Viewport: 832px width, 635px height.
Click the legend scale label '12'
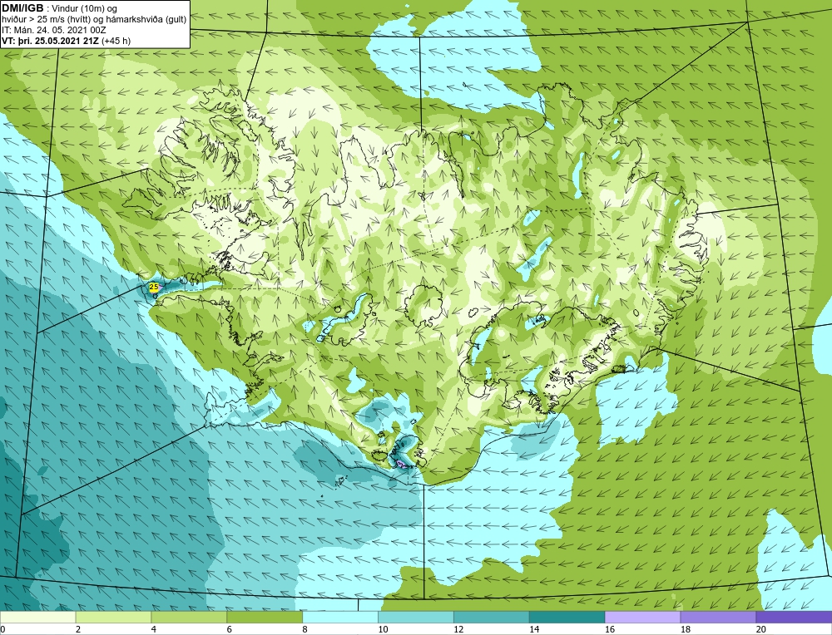click(458, 630)
